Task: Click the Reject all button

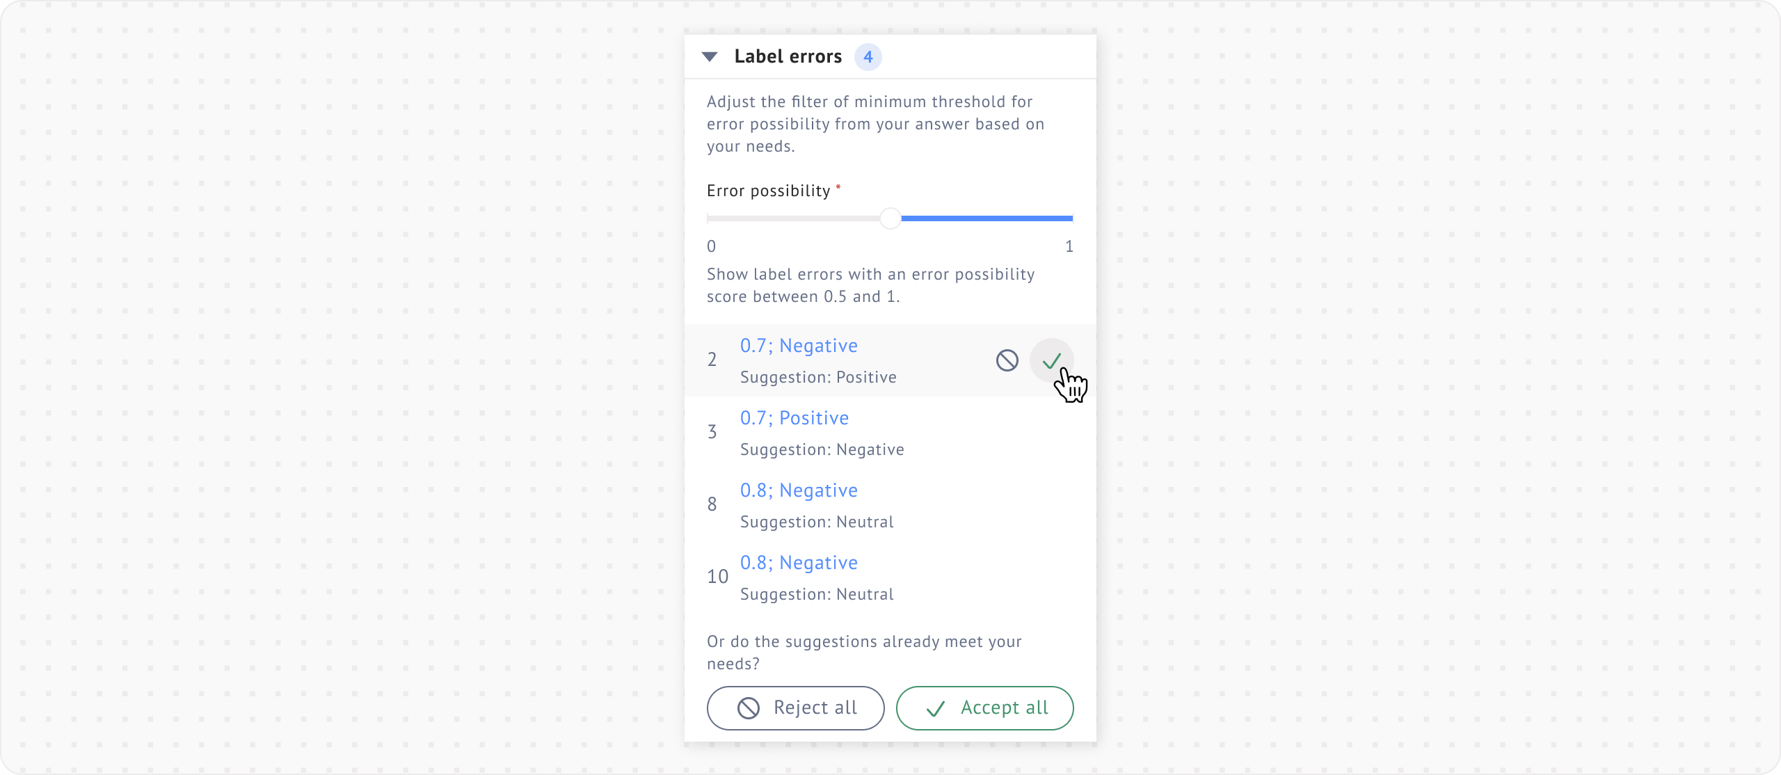Action: tap(795, 708)
